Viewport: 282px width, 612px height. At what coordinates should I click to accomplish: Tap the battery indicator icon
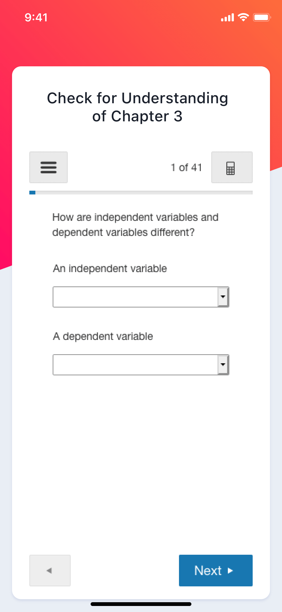(262, 17)
